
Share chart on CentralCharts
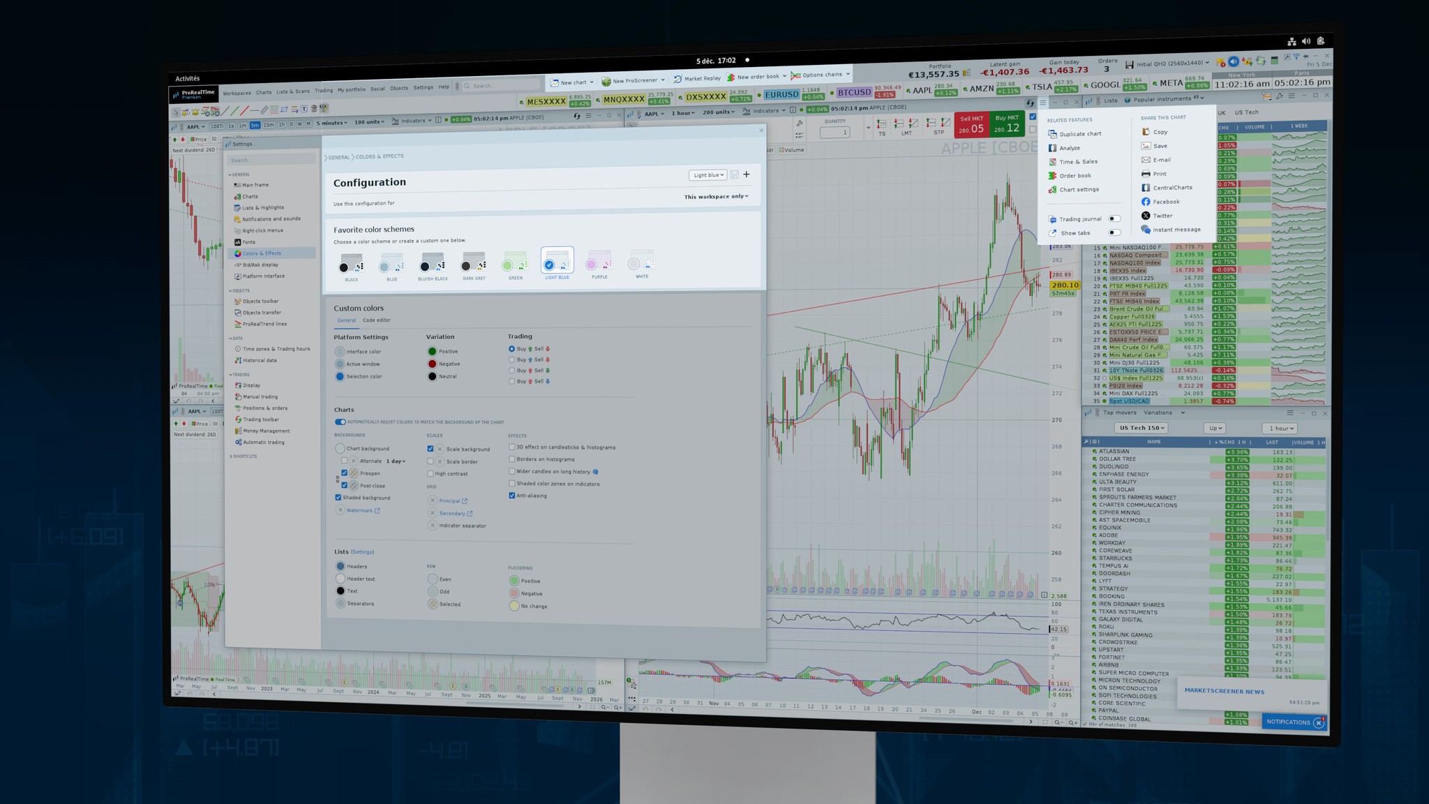(1167, 188)
